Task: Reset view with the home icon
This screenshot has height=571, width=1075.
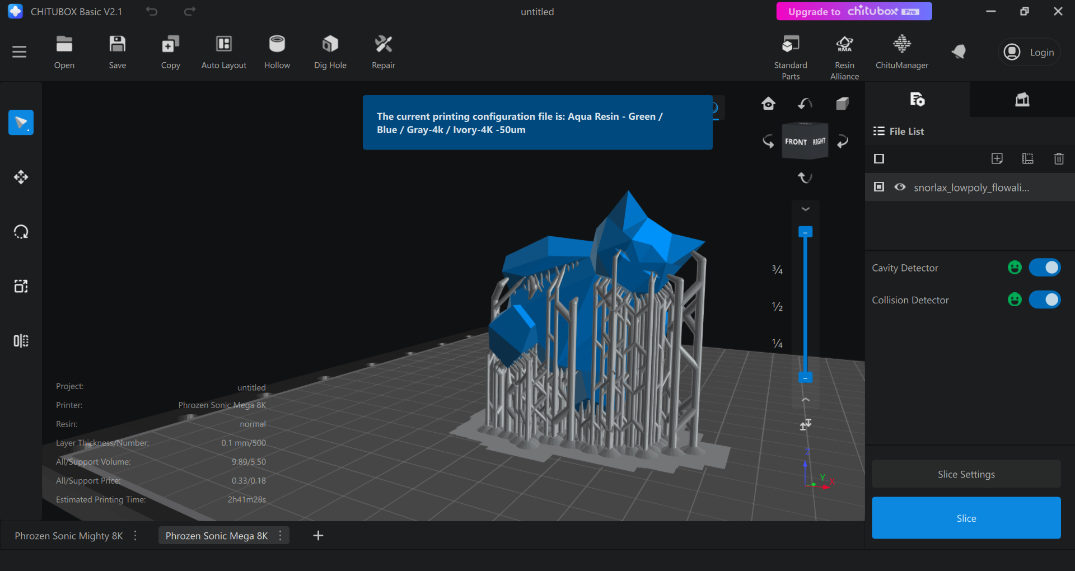Action: 768,104
